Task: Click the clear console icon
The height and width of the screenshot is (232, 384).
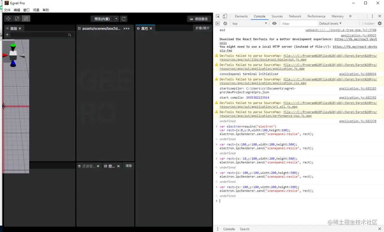Action: click(x=225, y=24)
